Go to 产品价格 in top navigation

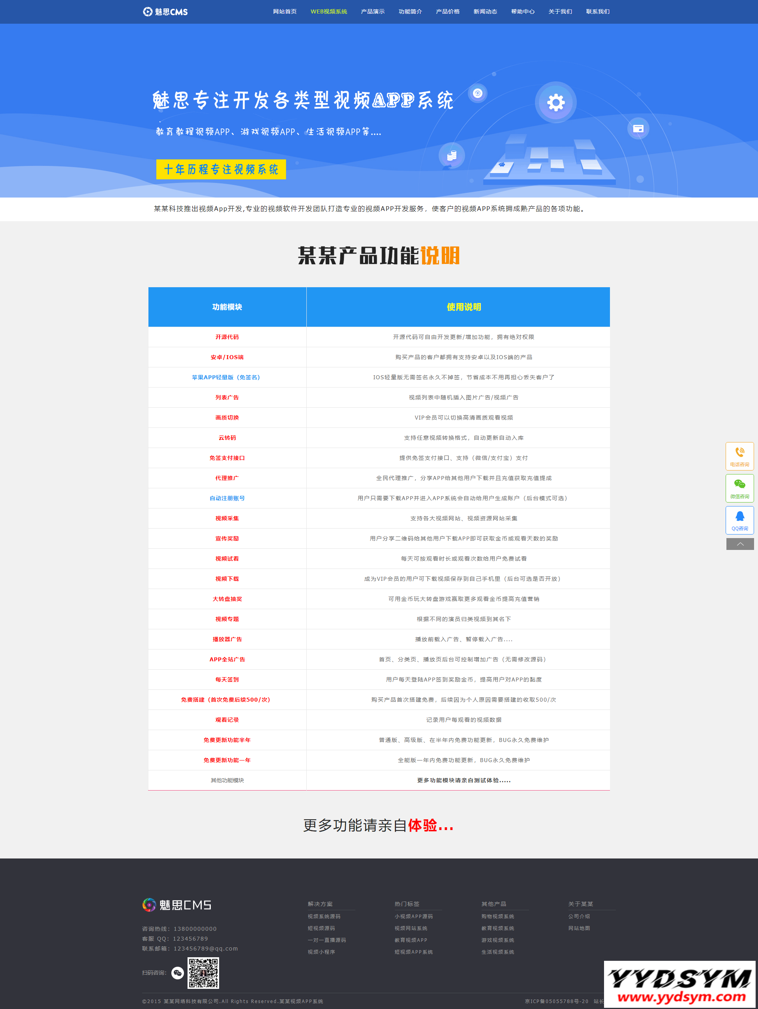447,11
